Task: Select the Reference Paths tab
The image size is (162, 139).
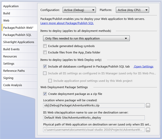Action: pyautogui.click(x=20, y=71)
